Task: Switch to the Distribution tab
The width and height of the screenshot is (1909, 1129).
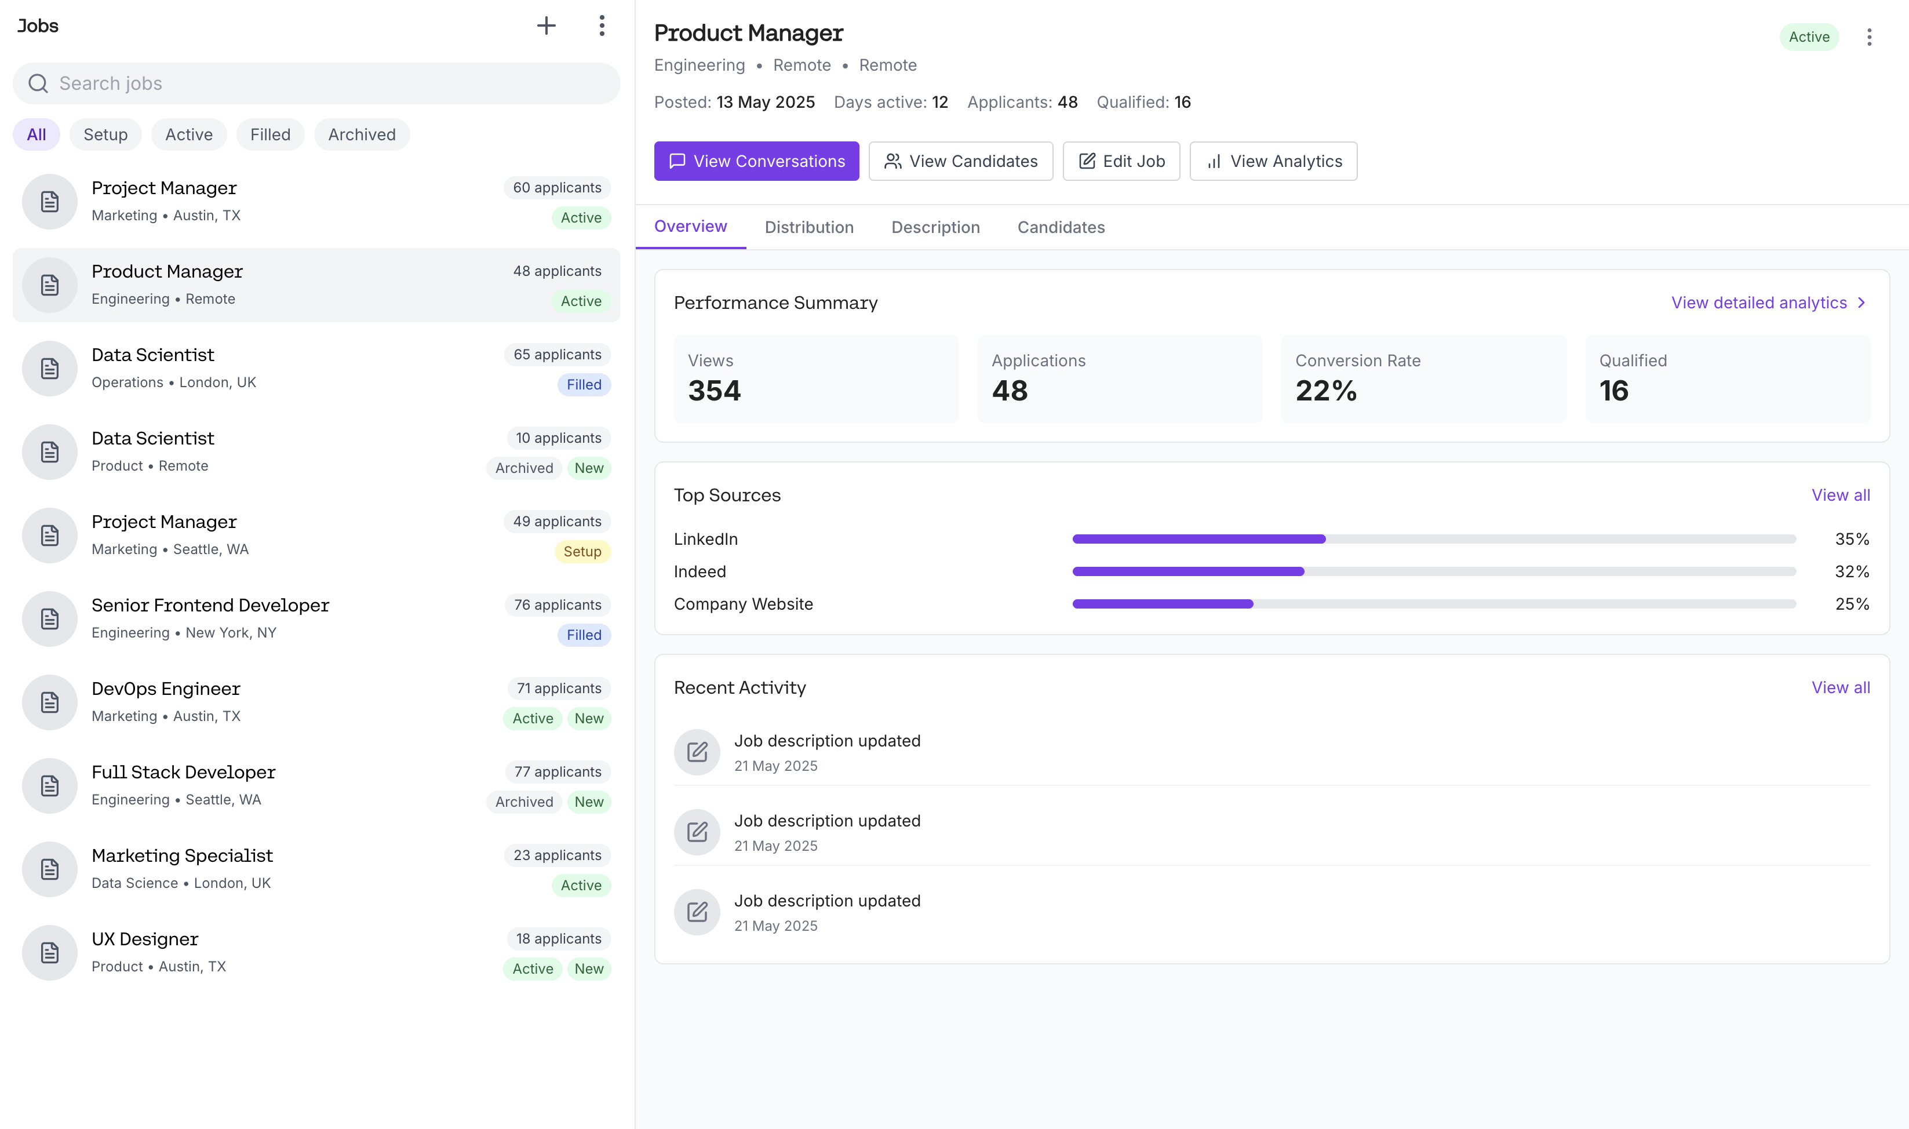Action: click(808, 227)
